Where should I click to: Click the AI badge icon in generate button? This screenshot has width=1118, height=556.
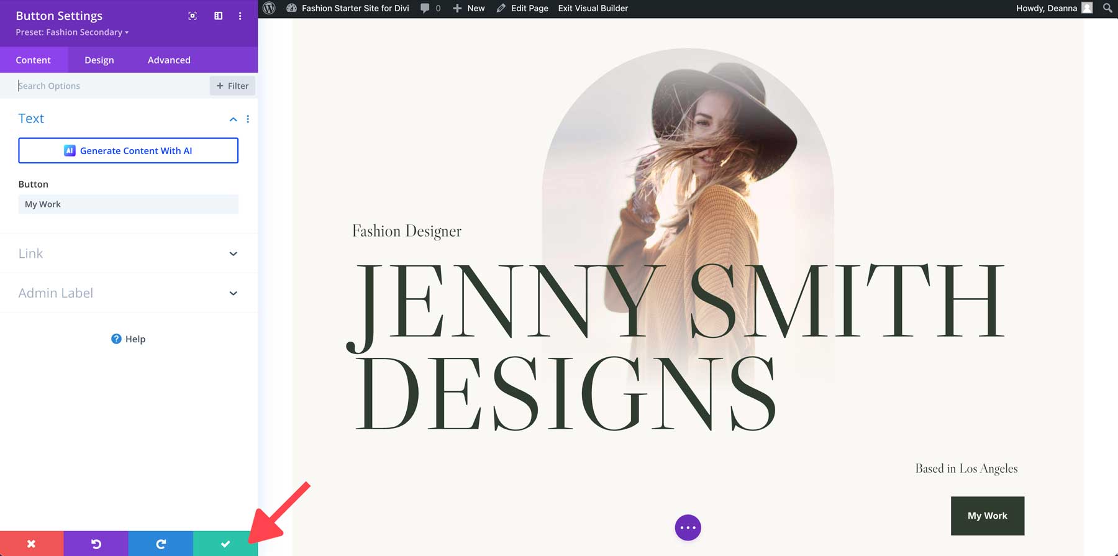[x=70, y=150]
